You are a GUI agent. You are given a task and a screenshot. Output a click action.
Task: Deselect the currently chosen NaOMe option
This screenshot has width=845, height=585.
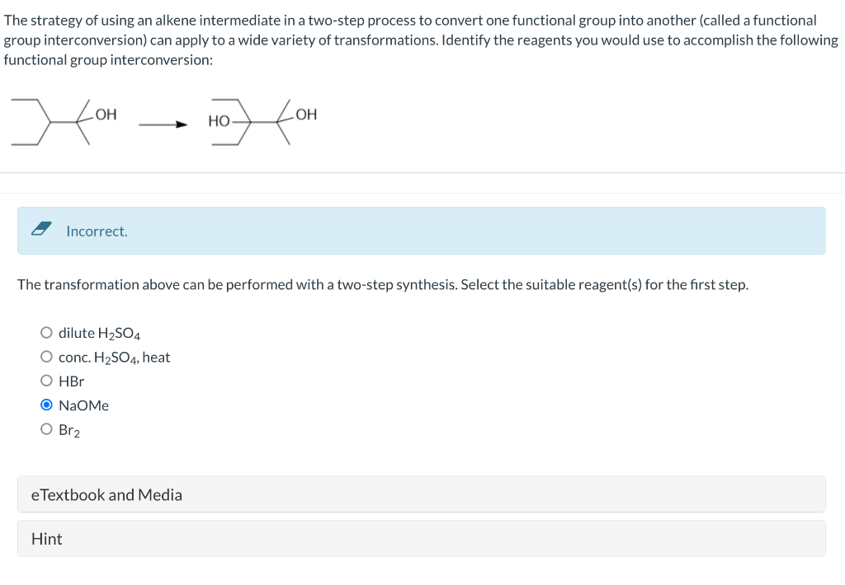47,404
